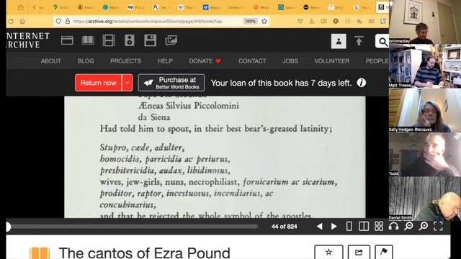Click the site security lock icon
This screenshot has height=259, width=461.
[68, 21]
